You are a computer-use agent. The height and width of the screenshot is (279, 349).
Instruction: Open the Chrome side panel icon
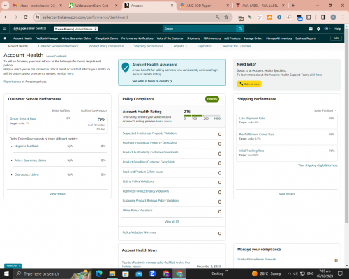323,17
